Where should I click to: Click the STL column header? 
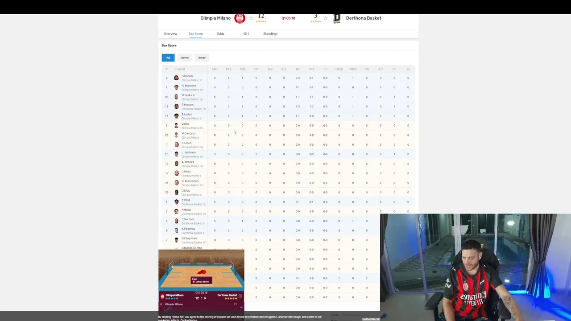tap(284, 69)
